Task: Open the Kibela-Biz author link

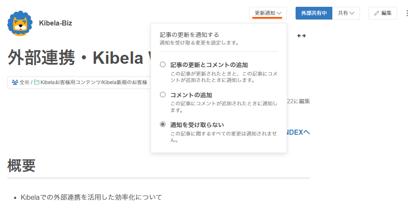Action: (x=55, y=23)
